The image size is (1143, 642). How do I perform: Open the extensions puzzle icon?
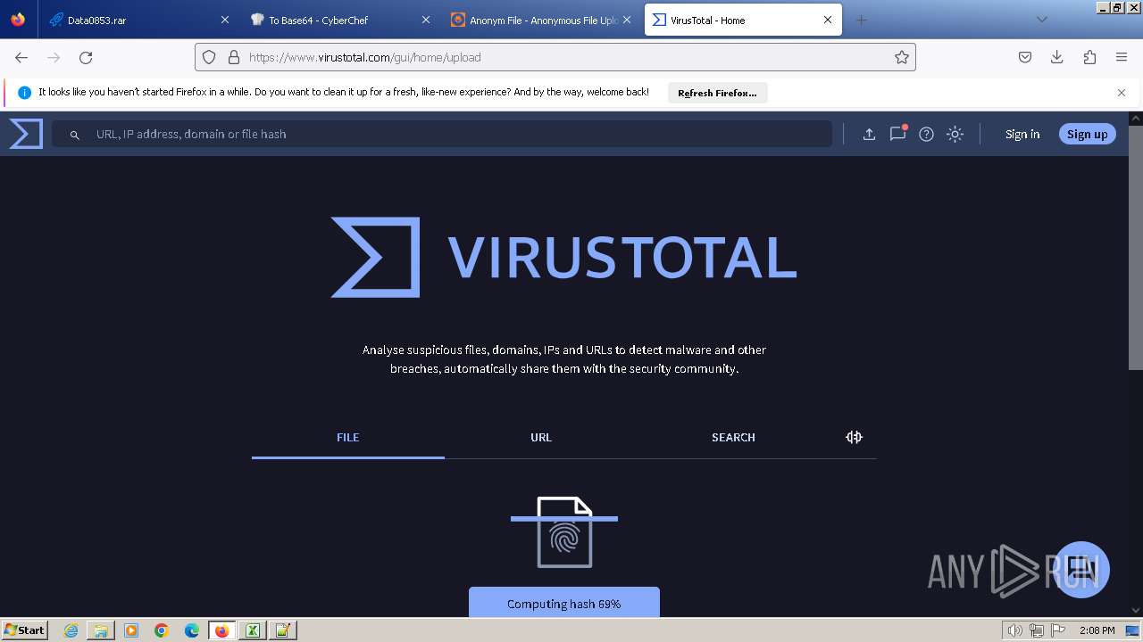coord(1089,57)
